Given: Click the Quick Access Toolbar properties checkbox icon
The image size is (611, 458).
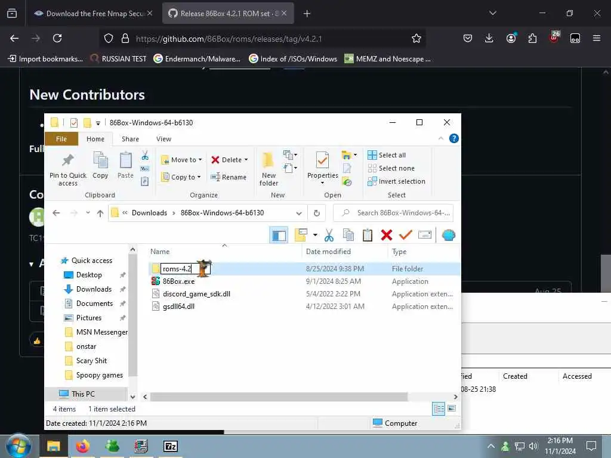Looking at the screenshot, I should pos(73,123).
